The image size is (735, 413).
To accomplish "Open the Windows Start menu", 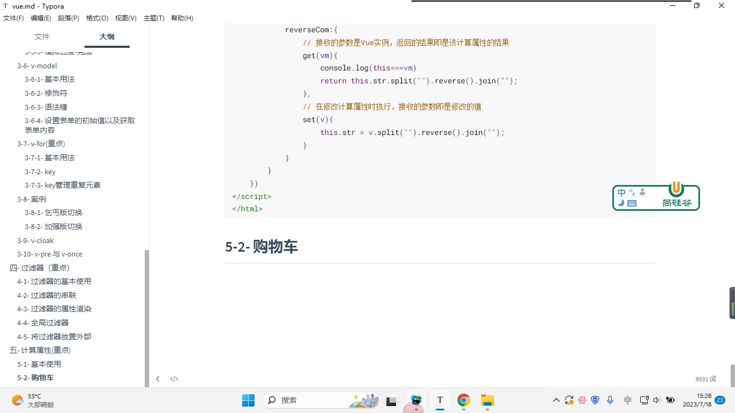I will (x=248, y=400).
